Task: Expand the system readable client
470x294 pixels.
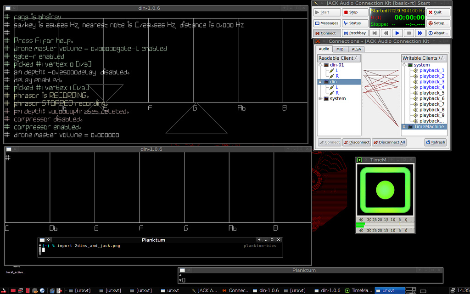Action: point(320,98)
